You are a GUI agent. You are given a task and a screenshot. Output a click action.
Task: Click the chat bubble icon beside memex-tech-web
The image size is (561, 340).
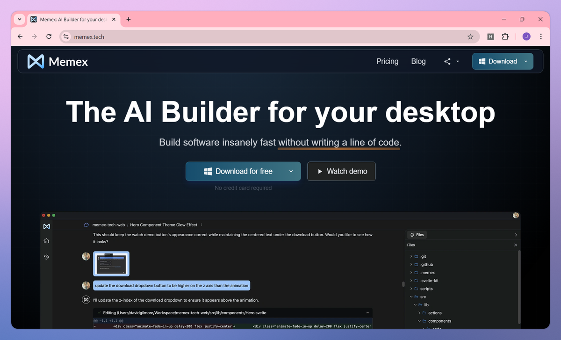[x=86, y=225]
